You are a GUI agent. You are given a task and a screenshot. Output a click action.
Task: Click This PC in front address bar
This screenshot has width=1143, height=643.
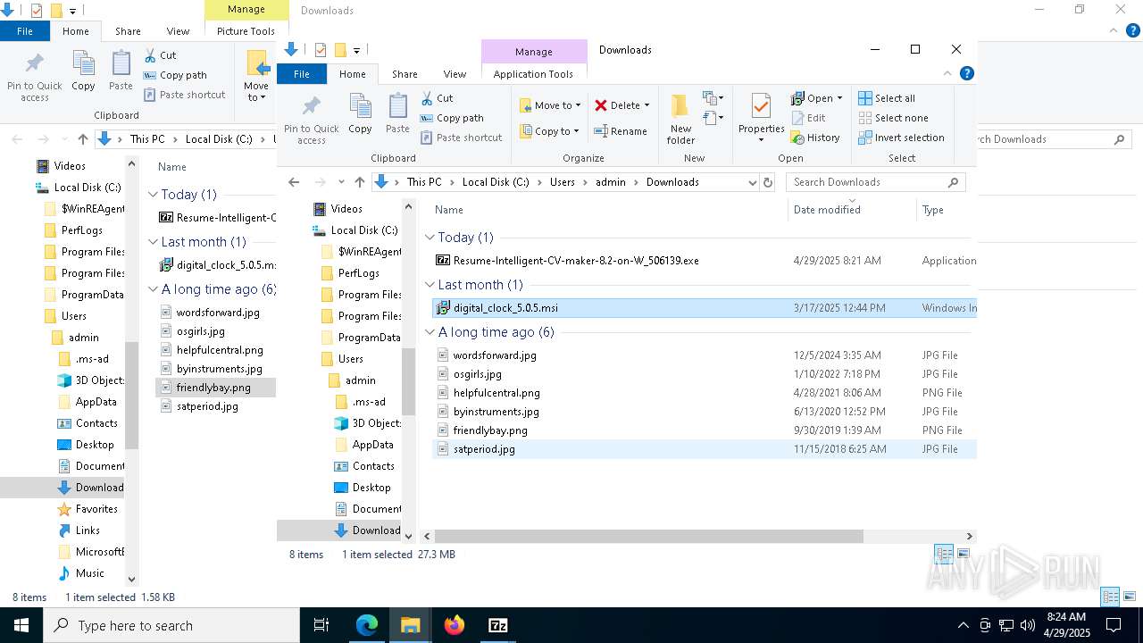pyautogui.click(x=424, y=182)
